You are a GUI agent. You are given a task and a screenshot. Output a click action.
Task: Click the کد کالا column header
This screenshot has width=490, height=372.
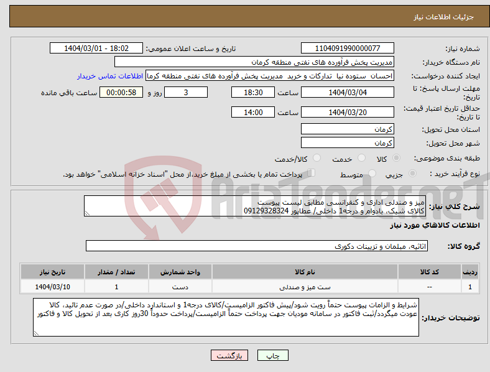(x=430, y=272)
